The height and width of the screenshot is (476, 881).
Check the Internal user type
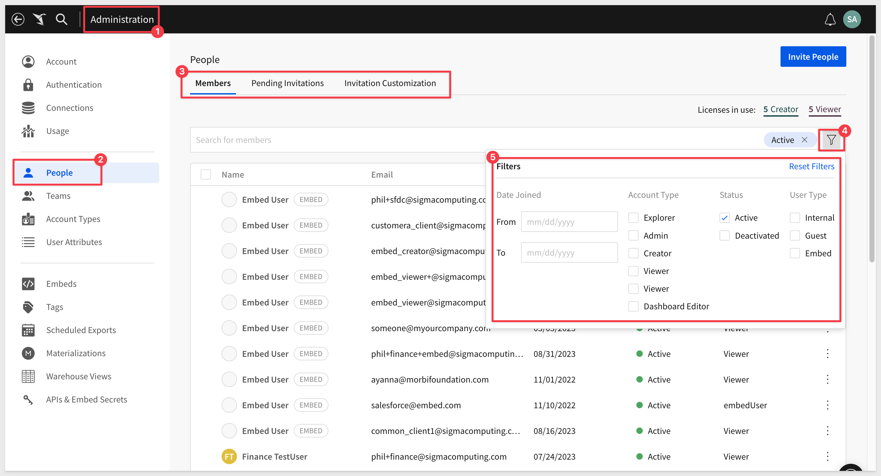coord(795,218)
